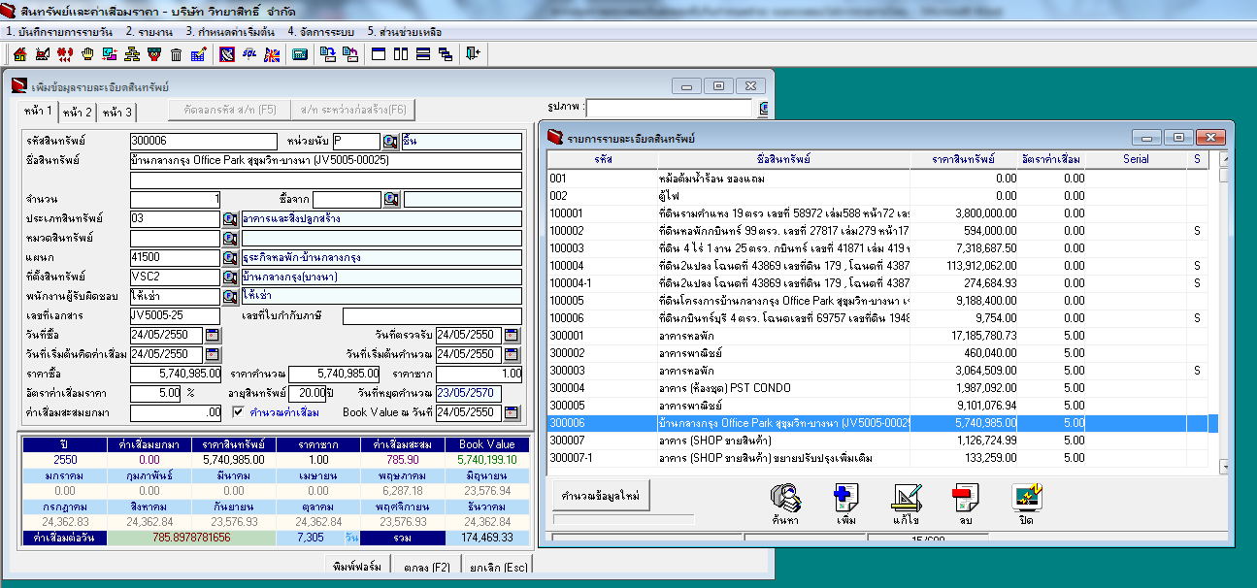Open the 4. จัดการระบบ menu
The image size is (1257, 588).
coord(320,32)
